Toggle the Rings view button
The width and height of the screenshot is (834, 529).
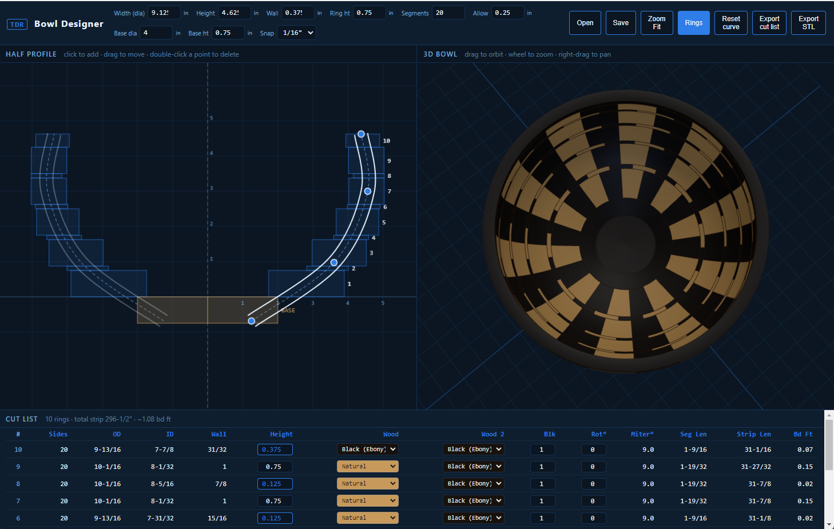tap(693, 23)
